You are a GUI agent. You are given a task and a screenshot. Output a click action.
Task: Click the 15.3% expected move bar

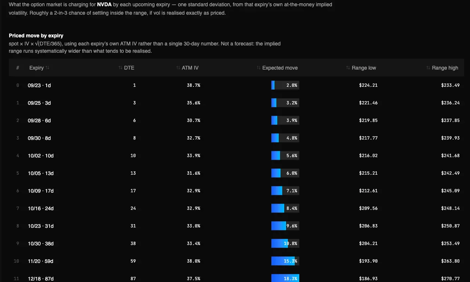(x=285, y=261)
